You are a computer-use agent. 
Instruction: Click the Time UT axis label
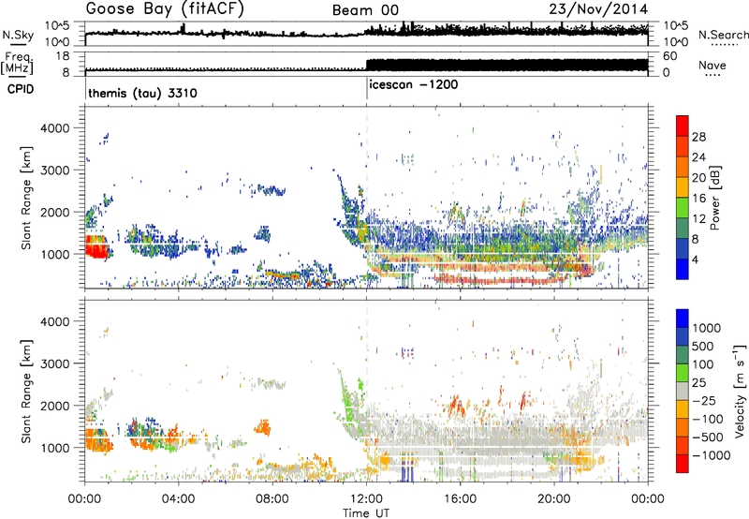[x=366, y=513]
